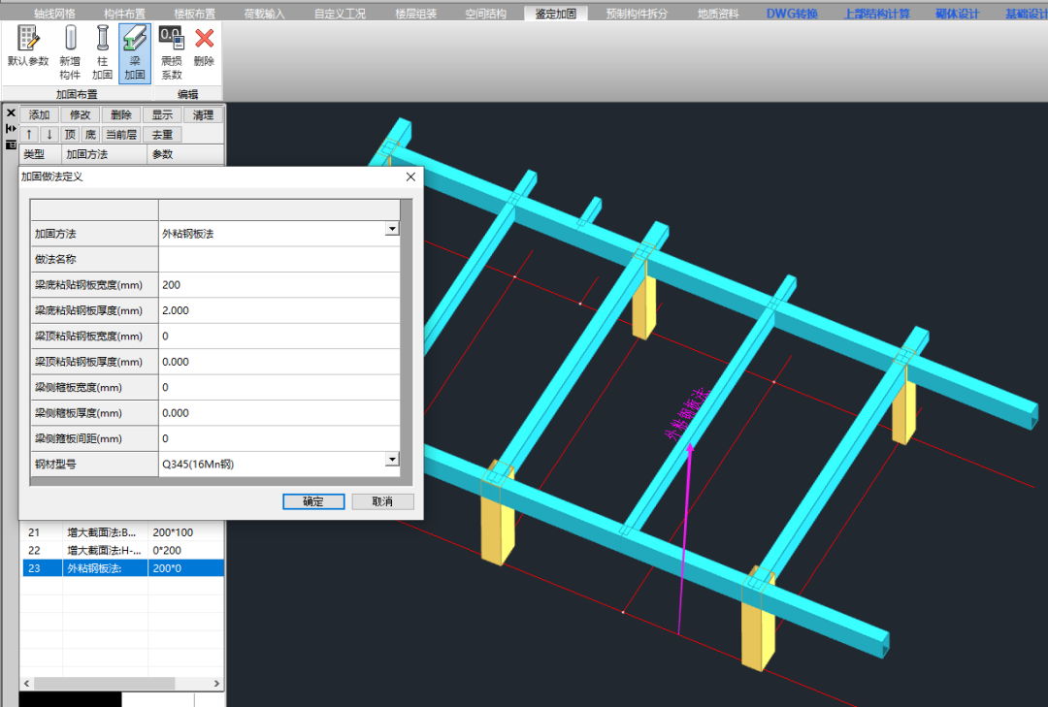The width and height of the screenshot is (1048, 707).
Task: Select row 23 外粘钢板法
Action: pos(123,568)
